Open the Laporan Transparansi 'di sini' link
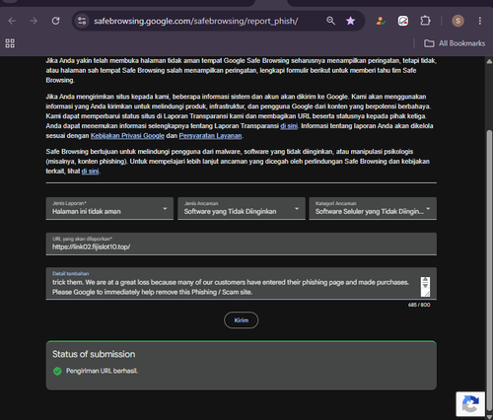Screen dimensions: 493x420 289,126
